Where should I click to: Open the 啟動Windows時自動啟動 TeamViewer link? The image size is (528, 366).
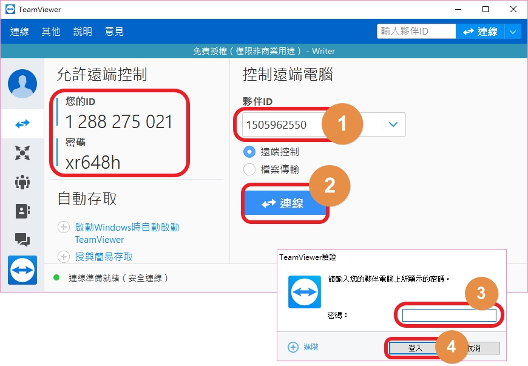(127, 233)
